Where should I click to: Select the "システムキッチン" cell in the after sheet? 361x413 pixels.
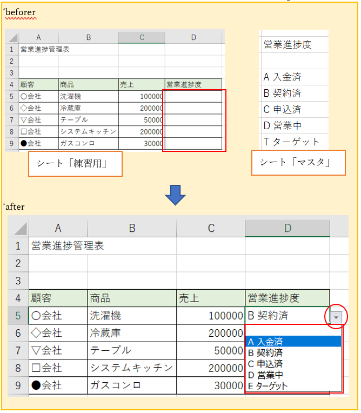pos(131,368)
